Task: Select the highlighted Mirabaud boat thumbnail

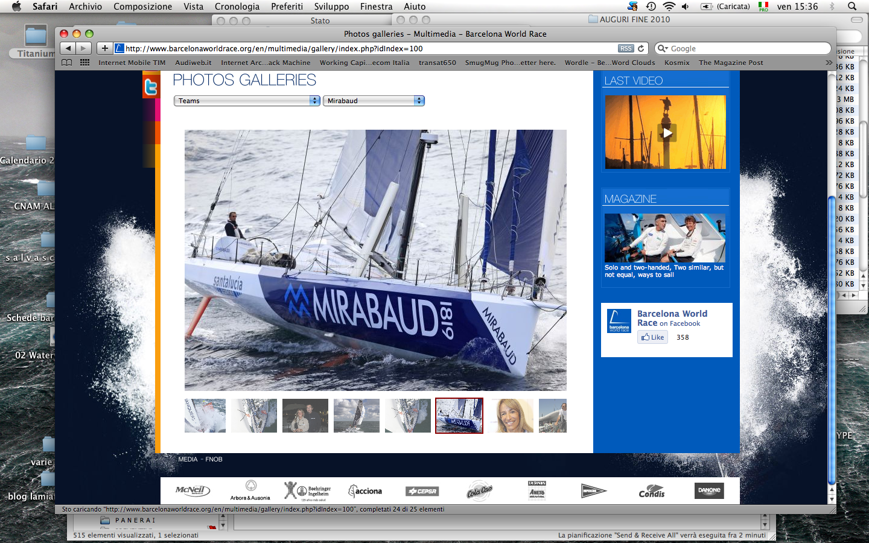Action: [459, 416]
